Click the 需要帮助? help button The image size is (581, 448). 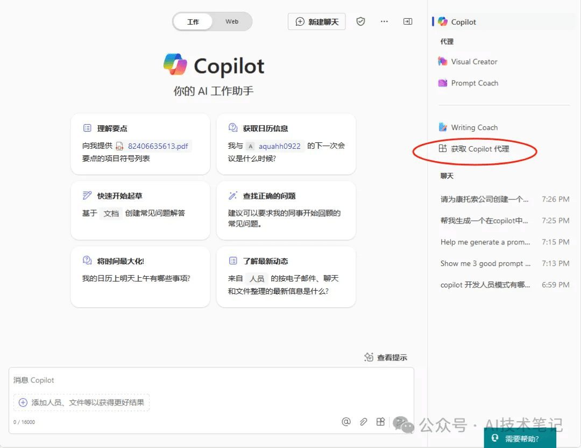[x=520, y=438]
